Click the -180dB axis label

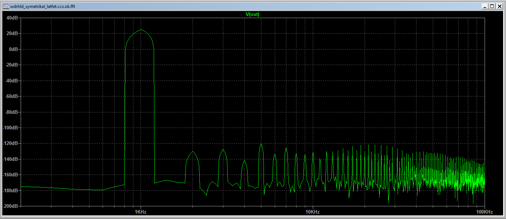coord(11,190)
